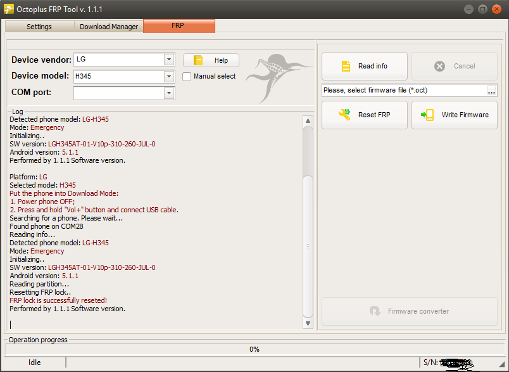Click the Firmware converter button
509x372 pixels.
tap(410, 311)
